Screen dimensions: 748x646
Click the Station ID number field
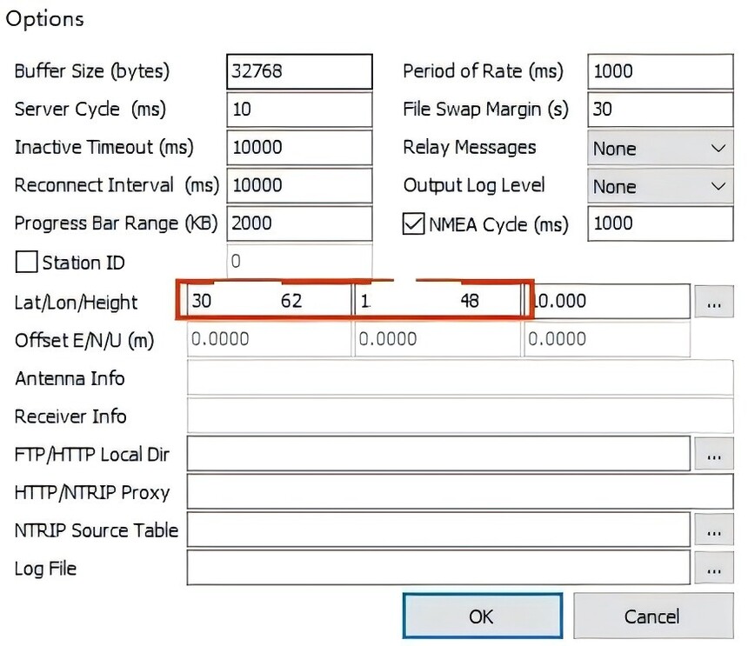coord(299,261)
